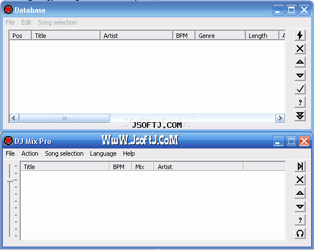Click the checkmark icon in Database window
Screen dimensions: 314x250
[300, 89]
